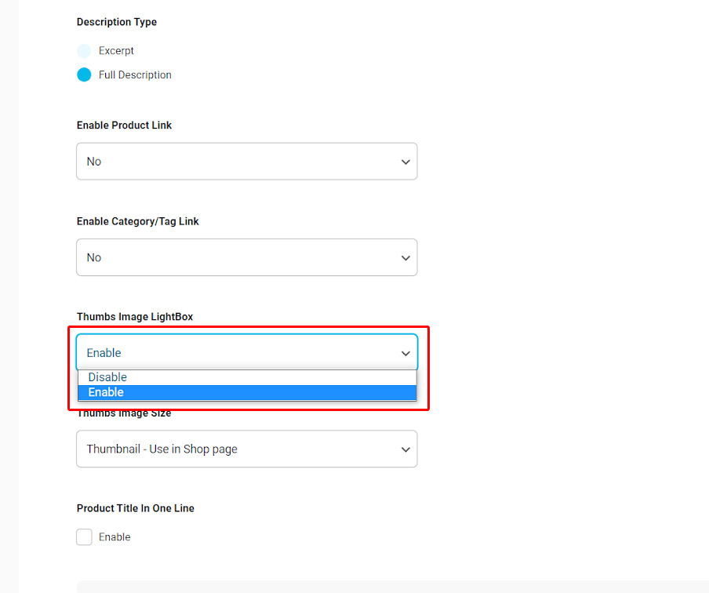The width and height of the screenshot is (709, 593).
Task: Click the chevron arrow in Enable Category/Tag Link
Action: pyautogui.click(x=405, y=257)
